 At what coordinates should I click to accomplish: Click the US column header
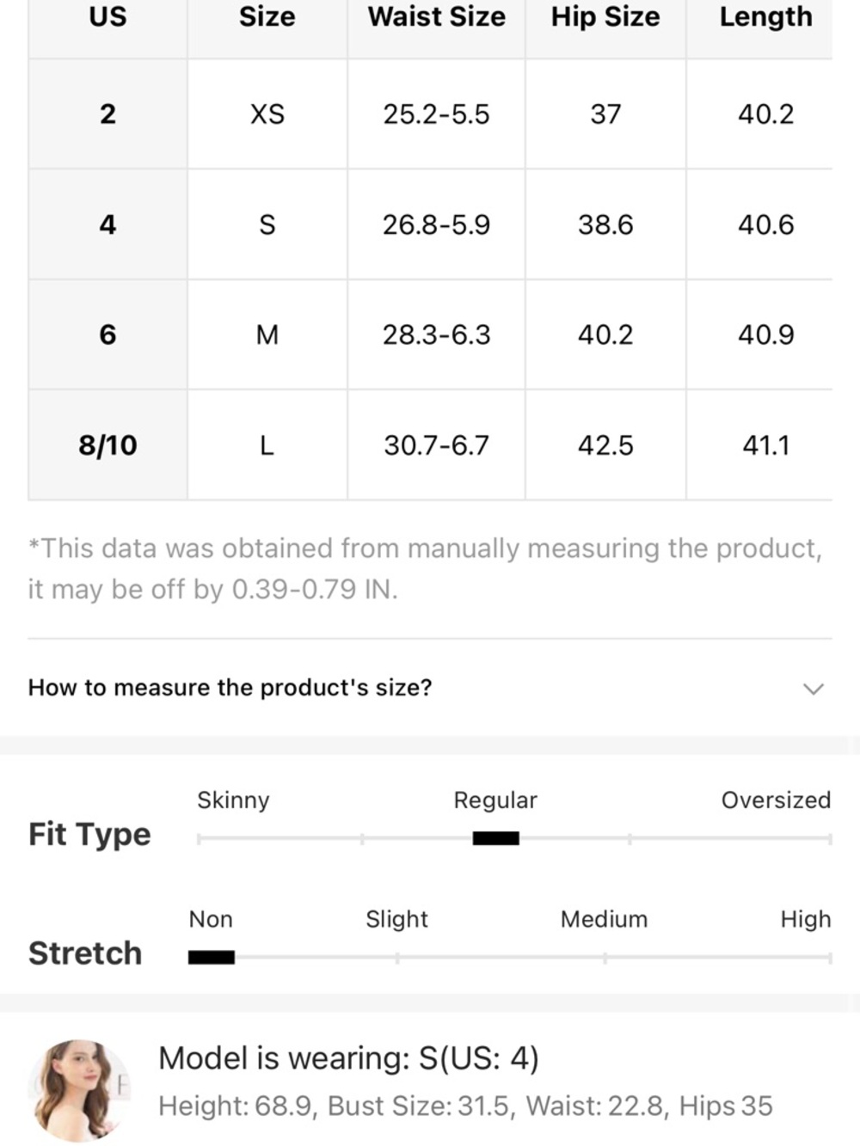coord(107,17)
